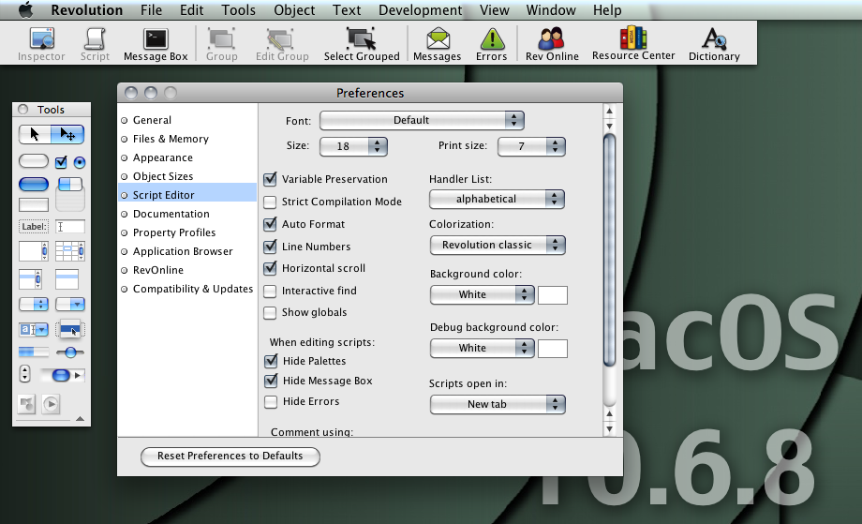Open the Message Box toolbar icon

coord(156,43)
